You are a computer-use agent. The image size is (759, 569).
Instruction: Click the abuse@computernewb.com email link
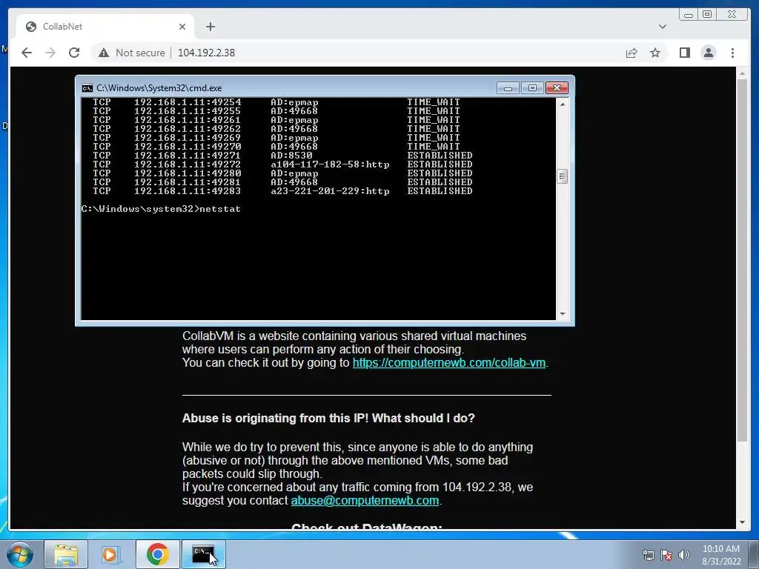click(365, 500)
